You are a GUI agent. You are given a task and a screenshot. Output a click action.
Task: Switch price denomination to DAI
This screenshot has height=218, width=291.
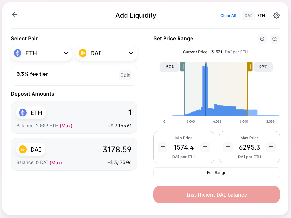point(248,16)
